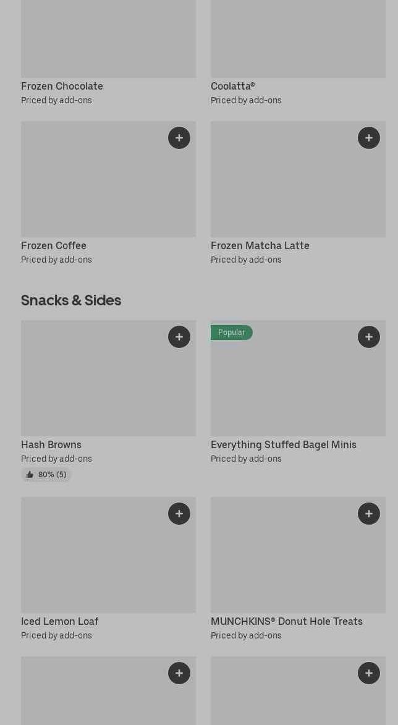The width and height of the screenshot is (398, 725).
Task: Open Coolatta item title
Action: (x=232, y=86)
